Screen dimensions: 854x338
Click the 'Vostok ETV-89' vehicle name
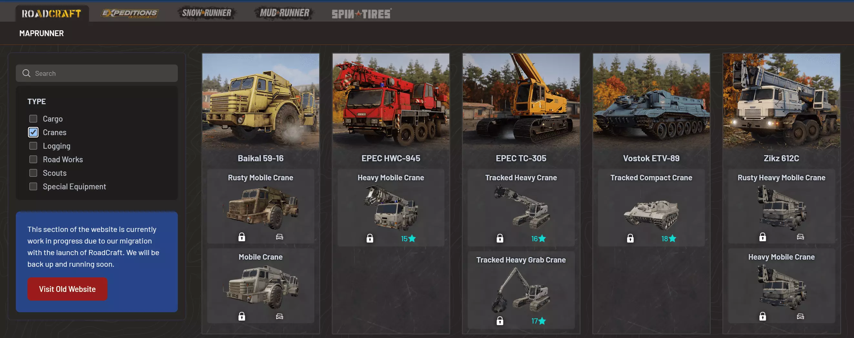coord(651,158)
